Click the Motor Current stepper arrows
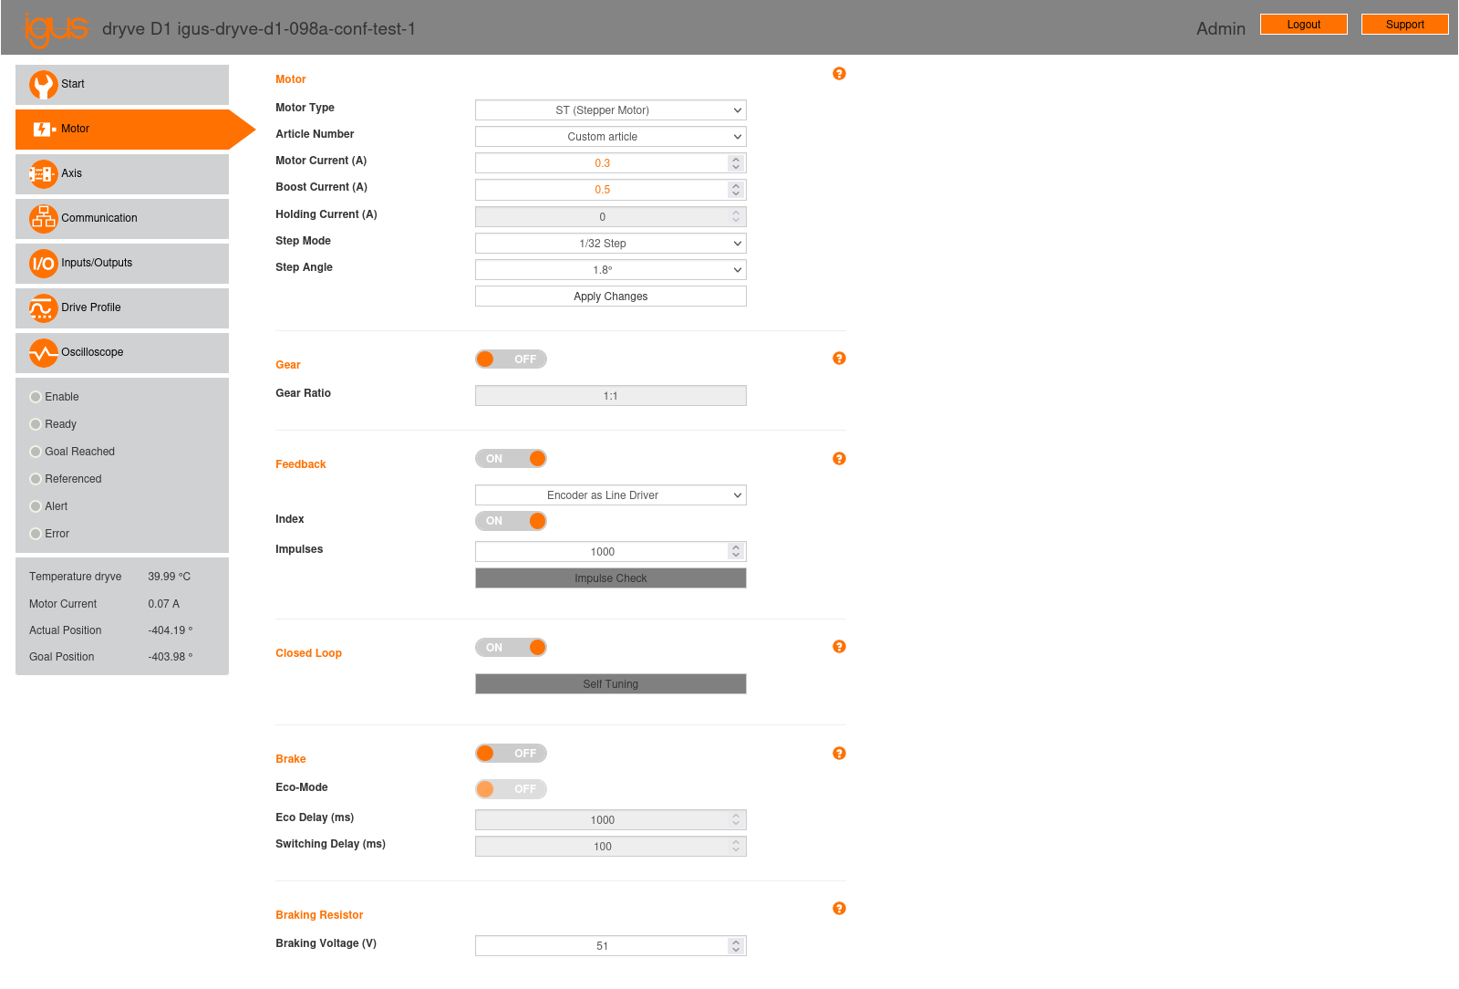Screen dimensions: 1459x989 (736, 163)
